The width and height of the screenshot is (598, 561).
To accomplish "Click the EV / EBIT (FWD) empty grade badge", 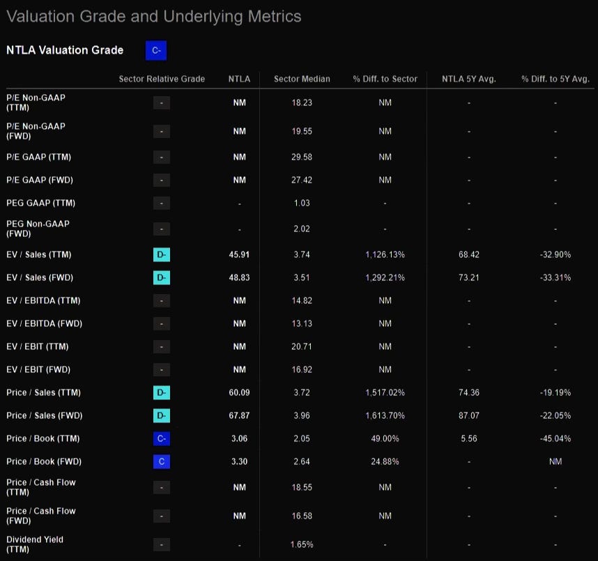I will (162, 369).
